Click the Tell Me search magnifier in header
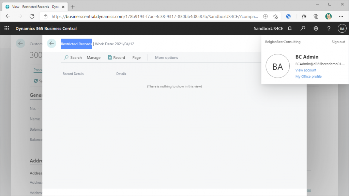Screen dimensions: 349x196 [303, 29]
